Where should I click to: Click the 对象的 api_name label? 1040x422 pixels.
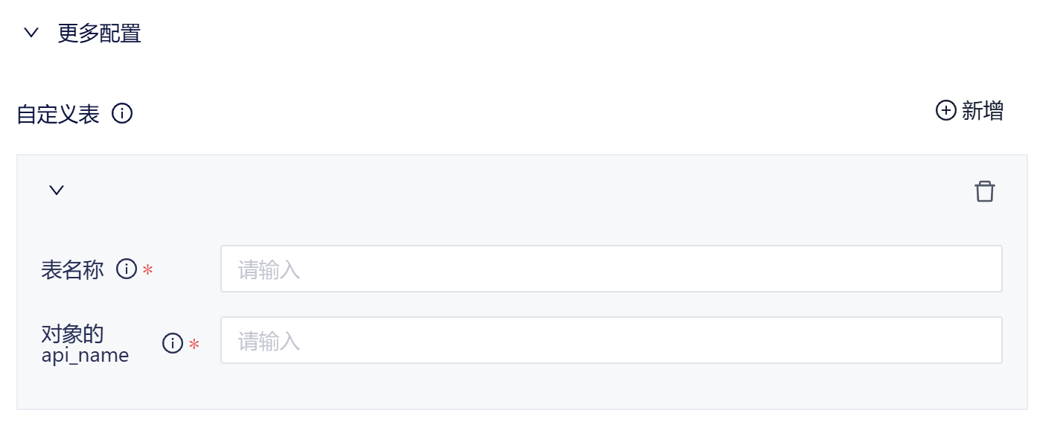coord(84,344)
